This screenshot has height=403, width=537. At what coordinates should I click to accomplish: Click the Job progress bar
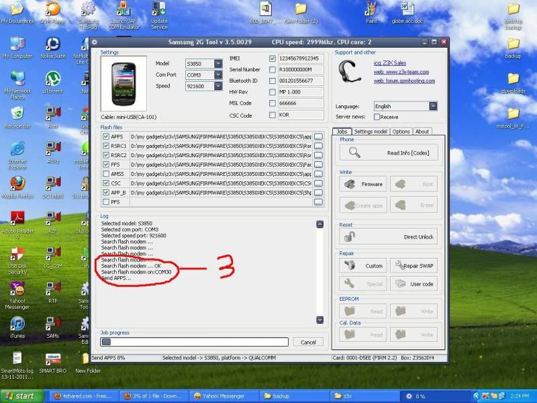click(194, 342)
